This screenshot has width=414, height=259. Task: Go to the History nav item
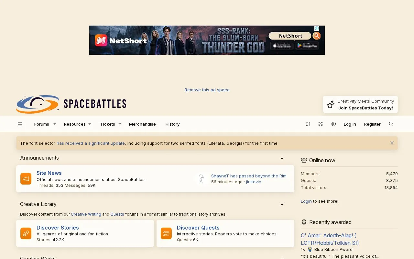point(172,124)
